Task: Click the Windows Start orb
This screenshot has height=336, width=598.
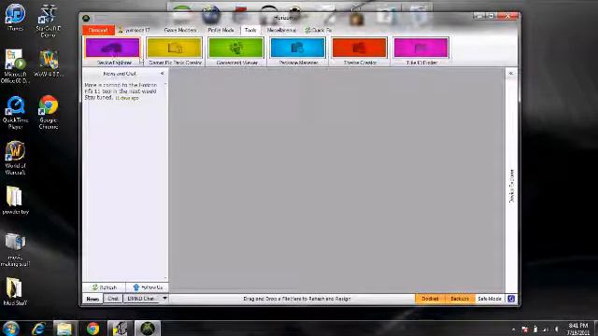Action: [10, 328]
